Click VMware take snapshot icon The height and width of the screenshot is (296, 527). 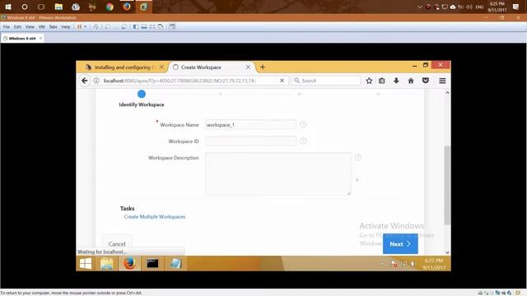[x=108, y=26]
